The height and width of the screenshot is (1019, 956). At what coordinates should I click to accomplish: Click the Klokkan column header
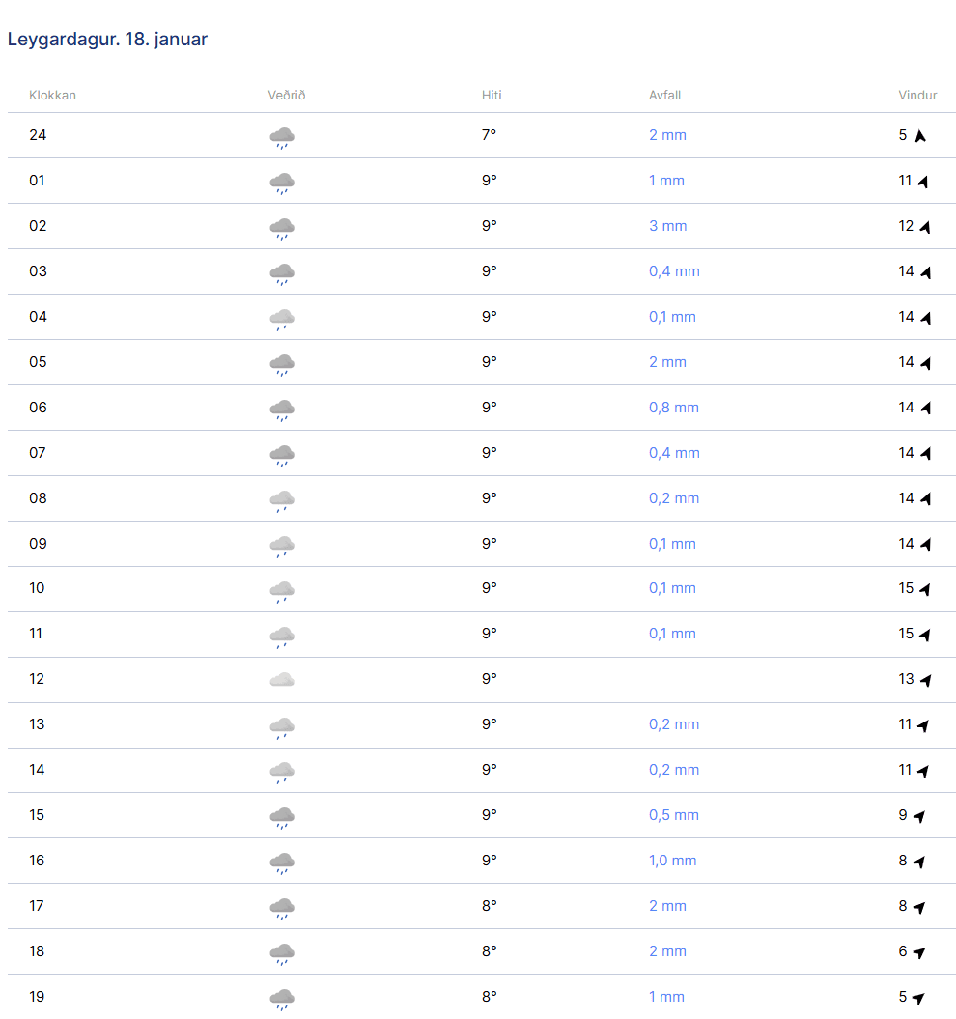[x=53, y=95]
